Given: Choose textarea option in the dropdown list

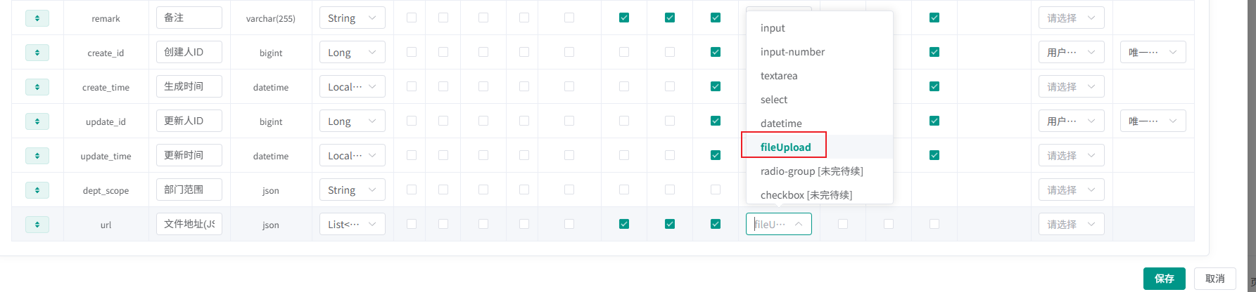Looking at the screenshot, I should pyautogui.click(x=779, y=76).
